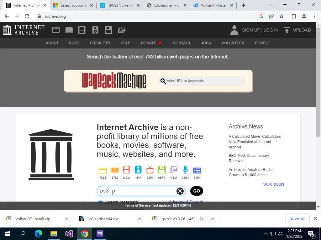Open the BLOG menu item
This screenshot has height=240, width=321.
click(x=74, y=43)
